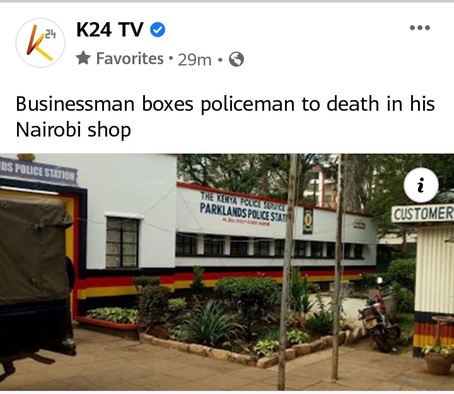Click the "Nairobi shop" caption line
Screen dimensions: 454x394
click(73, 130)
